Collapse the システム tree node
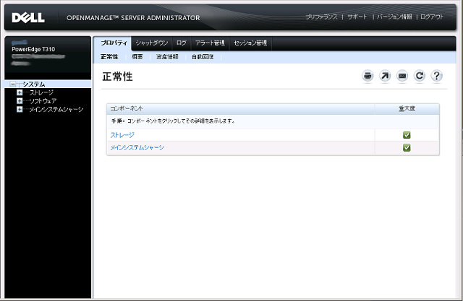 pos(13,84)
